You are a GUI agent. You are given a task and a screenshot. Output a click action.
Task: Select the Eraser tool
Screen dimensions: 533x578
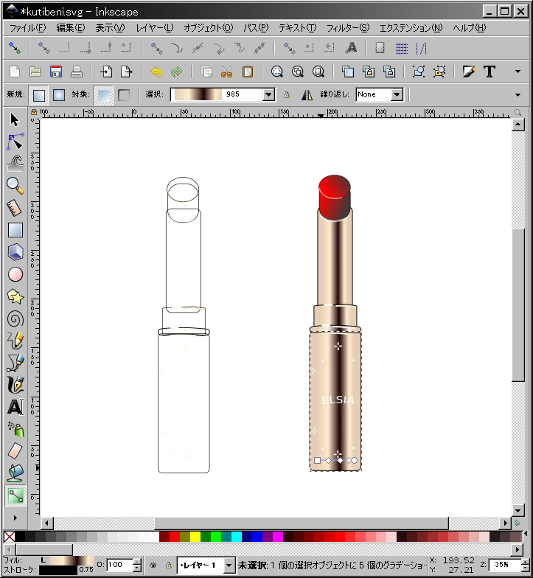click(15, 451)
